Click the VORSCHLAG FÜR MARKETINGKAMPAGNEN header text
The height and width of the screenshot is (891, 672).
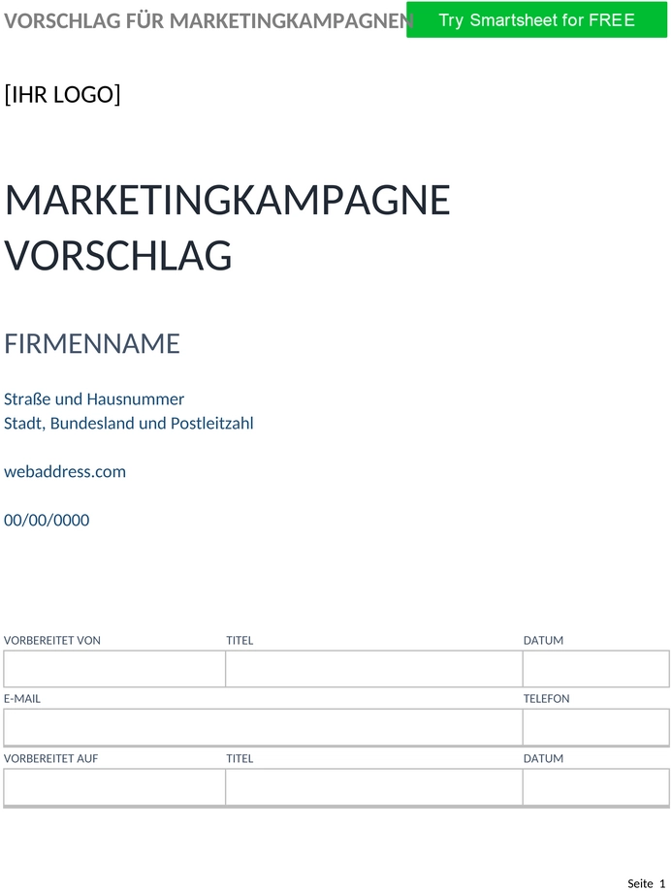(208, 21)
